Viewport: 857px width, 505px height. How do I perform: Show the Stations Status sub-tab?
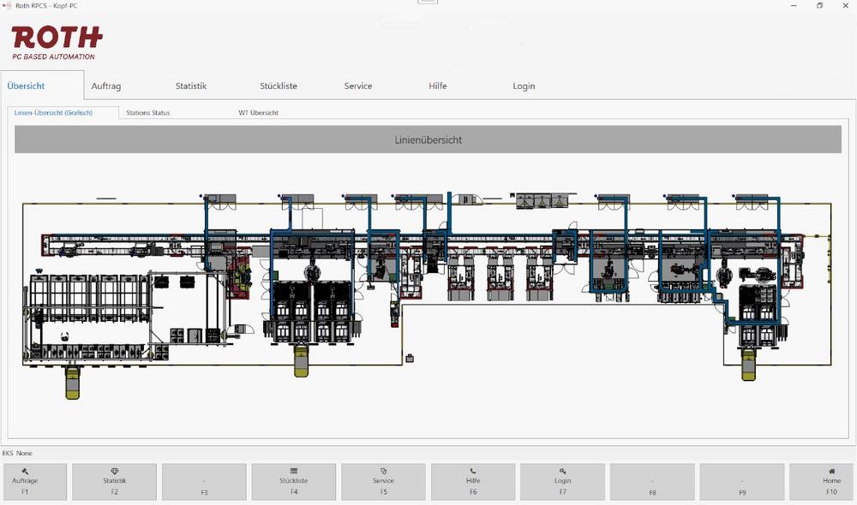147,113
